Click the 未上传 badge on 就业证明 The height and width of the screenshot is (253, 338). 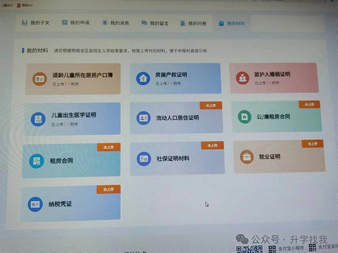(313, 143)
